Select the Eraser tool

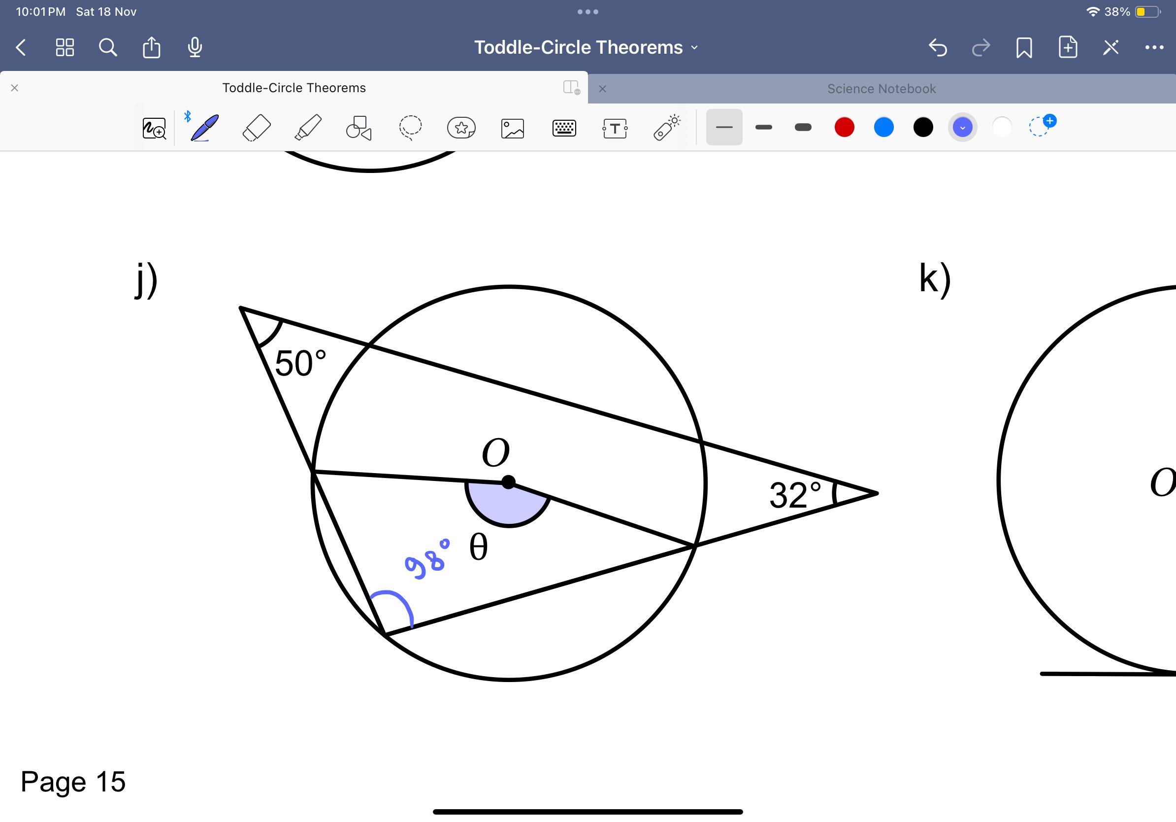click(x=256, y=128)
